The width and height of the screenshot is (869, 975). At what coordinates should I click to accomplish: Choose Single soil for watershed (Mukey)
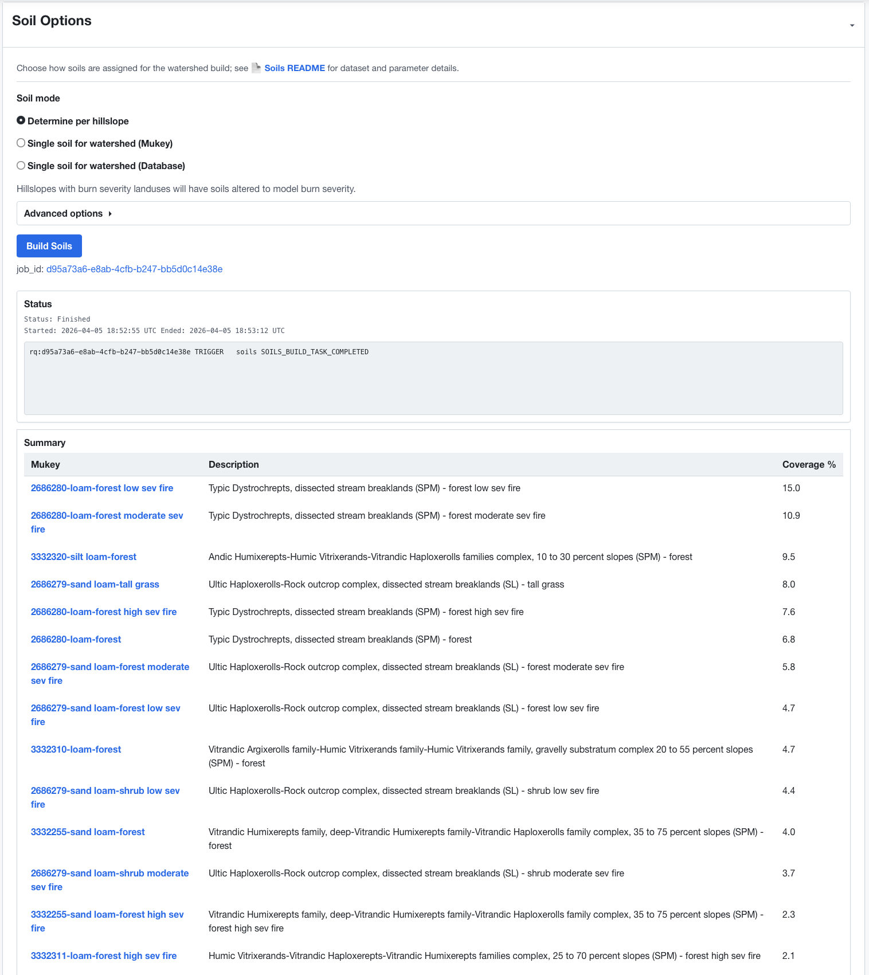point(21,143)
